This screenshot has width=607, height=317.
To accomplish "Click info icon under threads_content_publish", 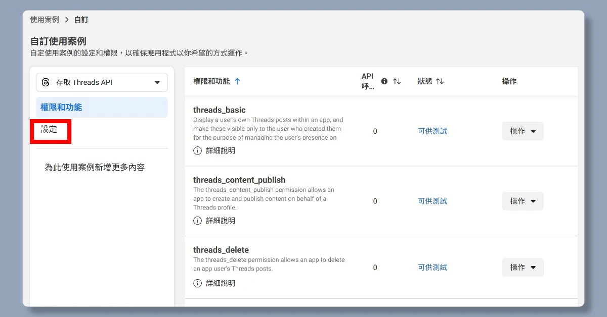I will [197, 221].
